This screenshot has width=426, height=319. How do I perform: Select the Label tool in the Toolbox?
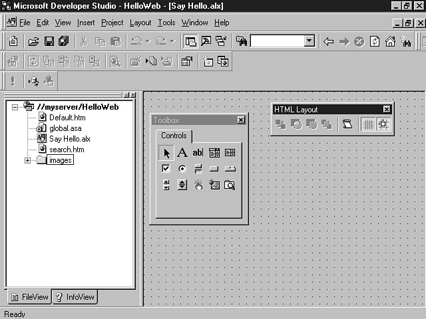[182, 153]
